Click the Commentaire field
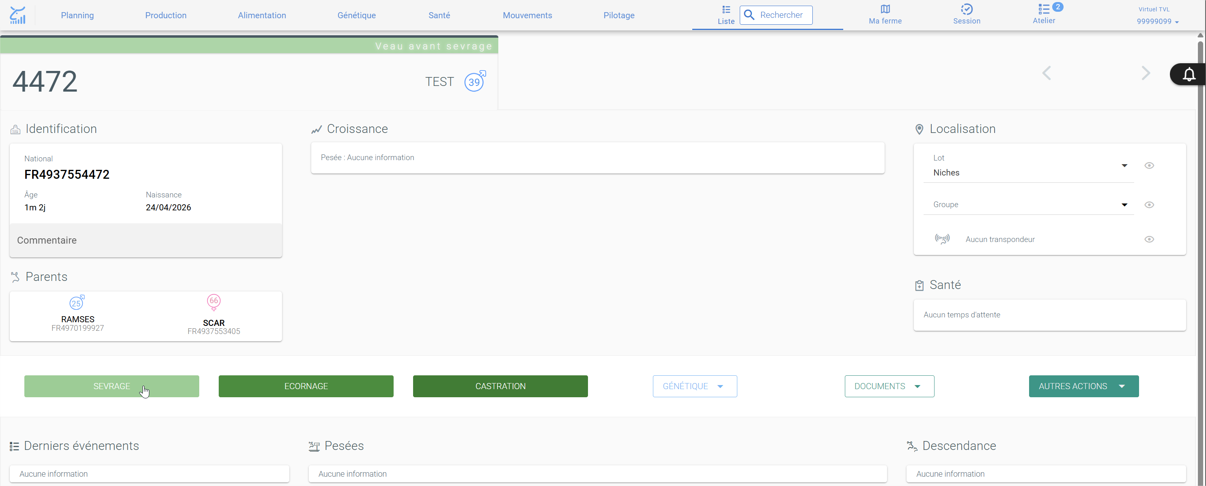Viewport: 1206px width, 486px height. (x=146, y=240)
